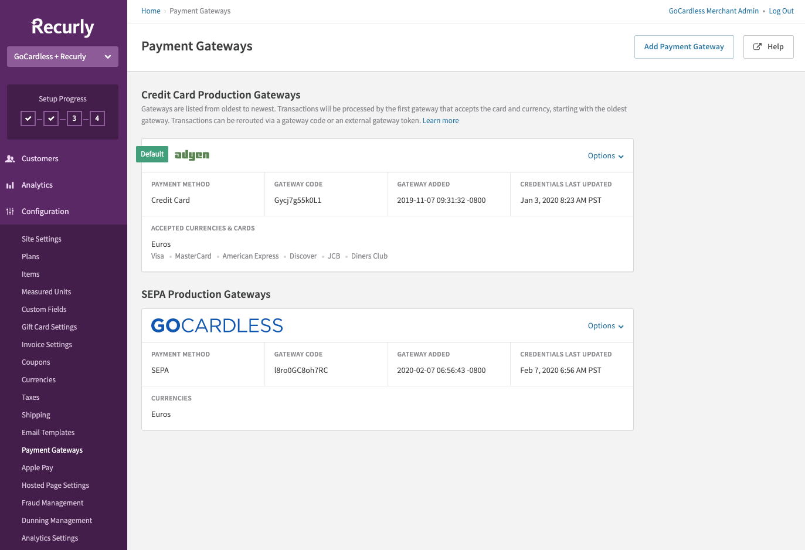This screenshot has width=805, height=550.
Task: Click the Learn more link
Action: point(441,121)
